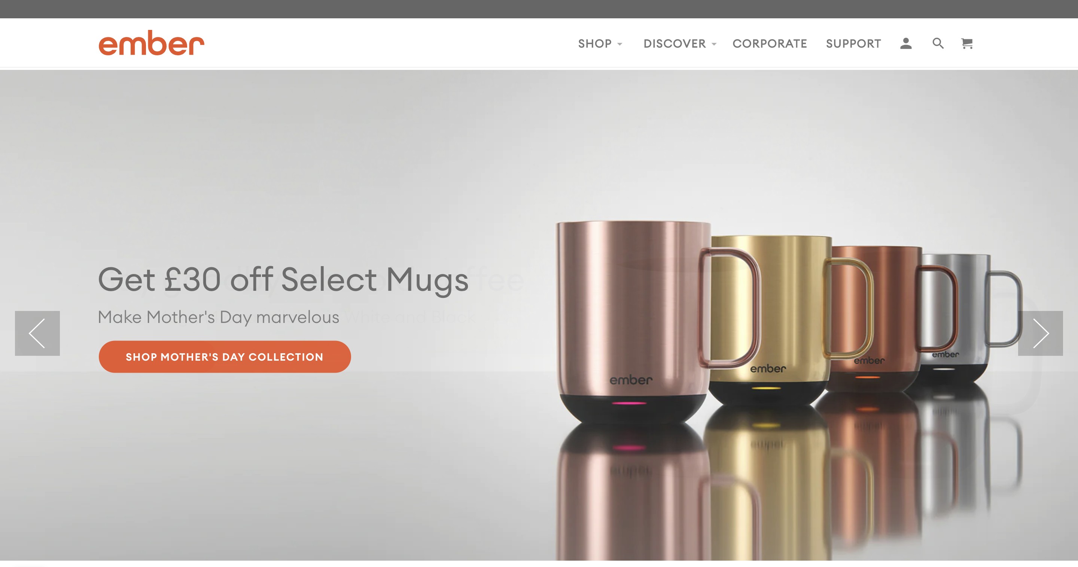Viewport: 1078px width, 567px height.
Task: Advance carousel with right arrow
Action: point(1040,333)
